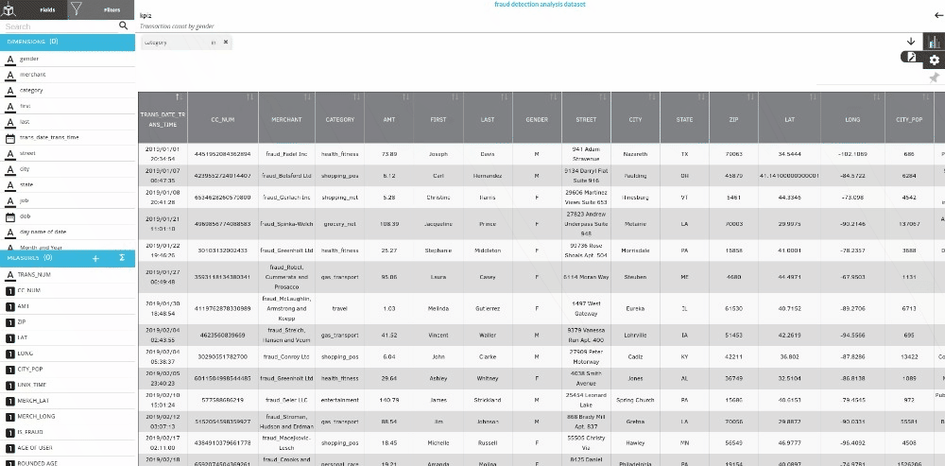The image size is (945, 466).
Task: Open the category filter operator dropdown
Action: (x=213, y=43)
